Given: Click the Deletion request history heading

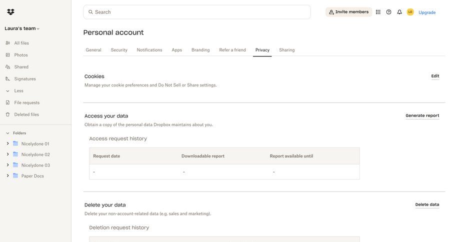Looking at the screenshot, I should click(119, 227).
